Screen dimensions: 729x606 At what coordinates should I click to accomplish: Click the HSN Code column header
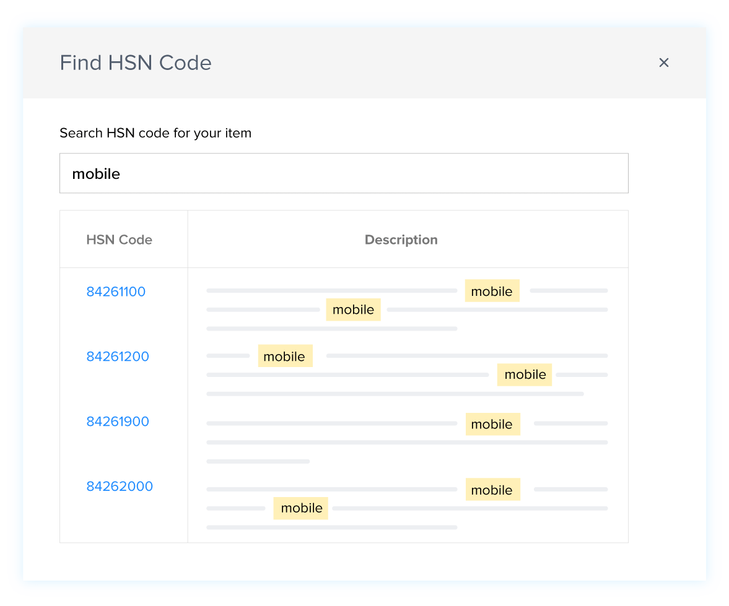point(119,240)
